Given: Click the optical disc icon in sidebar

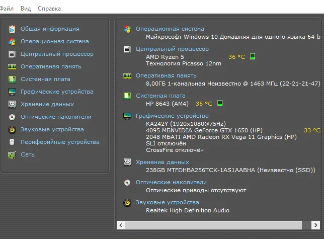Looking at the screenshot, I should coord(12,117).
